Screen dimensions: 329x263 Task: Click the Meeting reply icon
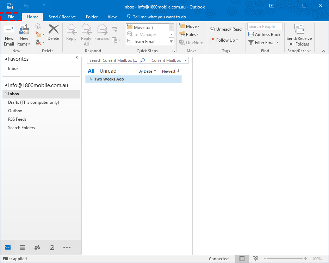(x=114, y=29)
